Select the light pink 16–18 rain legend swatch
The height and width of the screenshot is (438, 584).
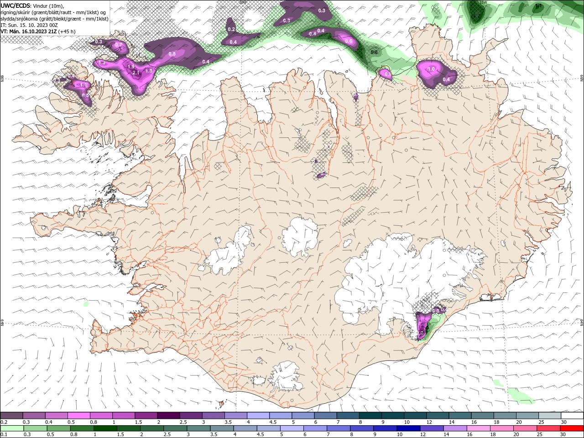[x=479, y=428]
